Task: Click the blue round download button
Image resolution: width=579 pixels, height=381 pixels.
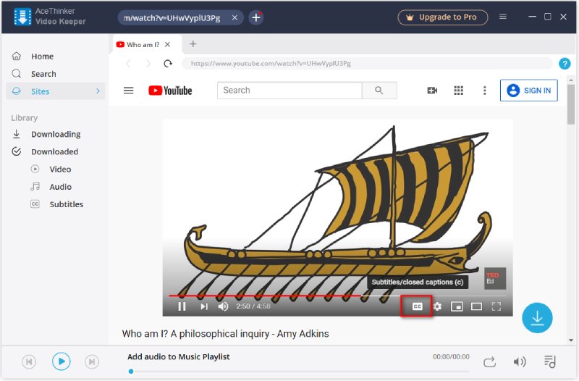Action: pyautogui.click(x=537, y=318)
